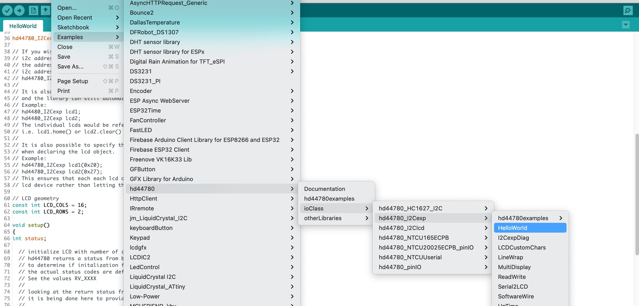This screenshot has height=306, width=639.
Task: Open the I2CexpDiag example sketch
Action: click(x=530, y=238)
